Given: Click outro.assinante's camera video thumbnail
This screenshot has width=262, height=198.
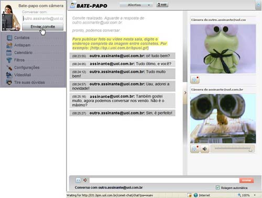Looking at the screenshot, I should 223,49.
